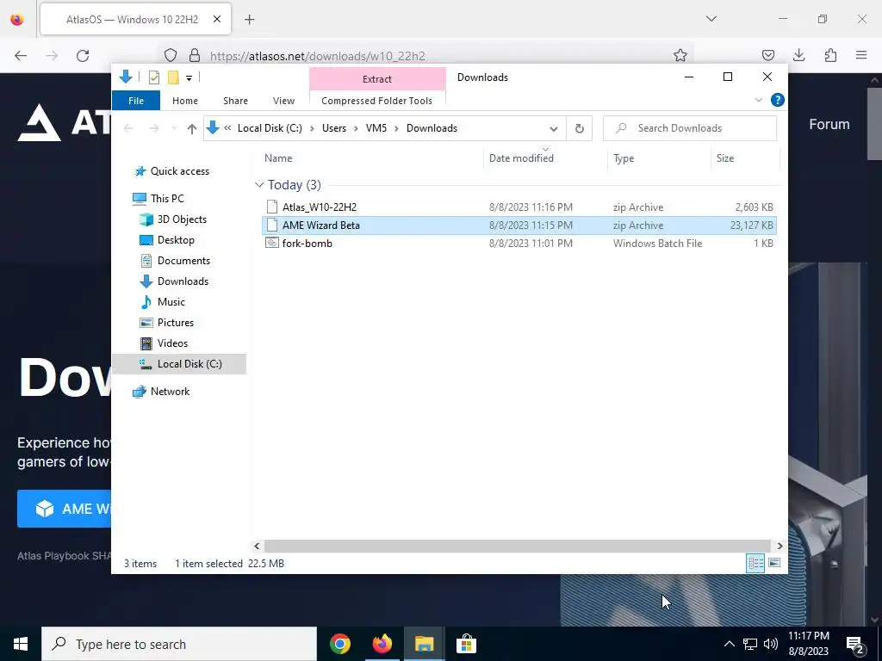Open the File menu in Explorer
This screenshot has width=882, height=661.
pyautogui.click(x=136, y=101)
